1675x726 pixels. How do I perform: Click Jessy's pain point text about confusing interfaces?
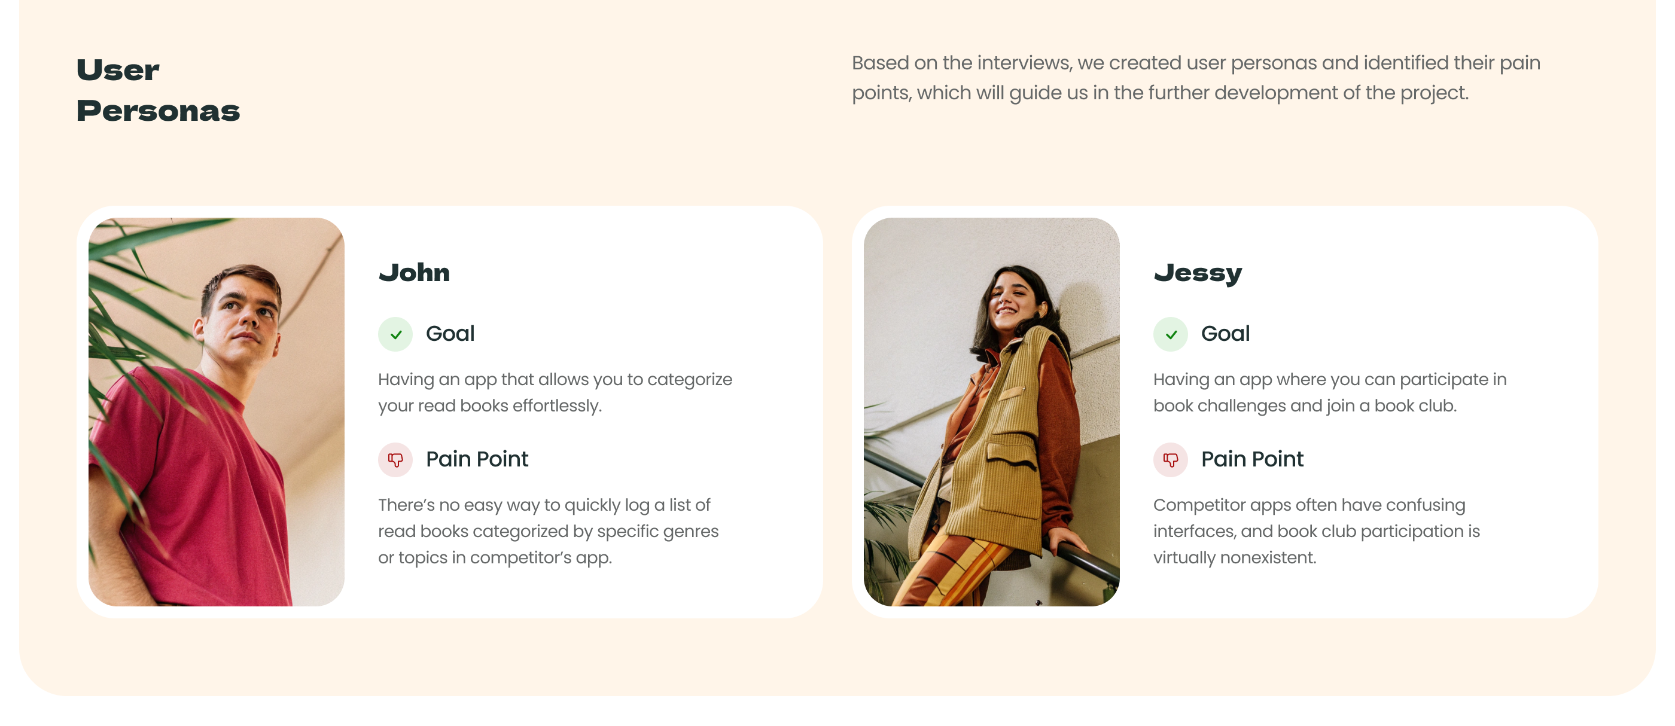[x=1316, y=530]
